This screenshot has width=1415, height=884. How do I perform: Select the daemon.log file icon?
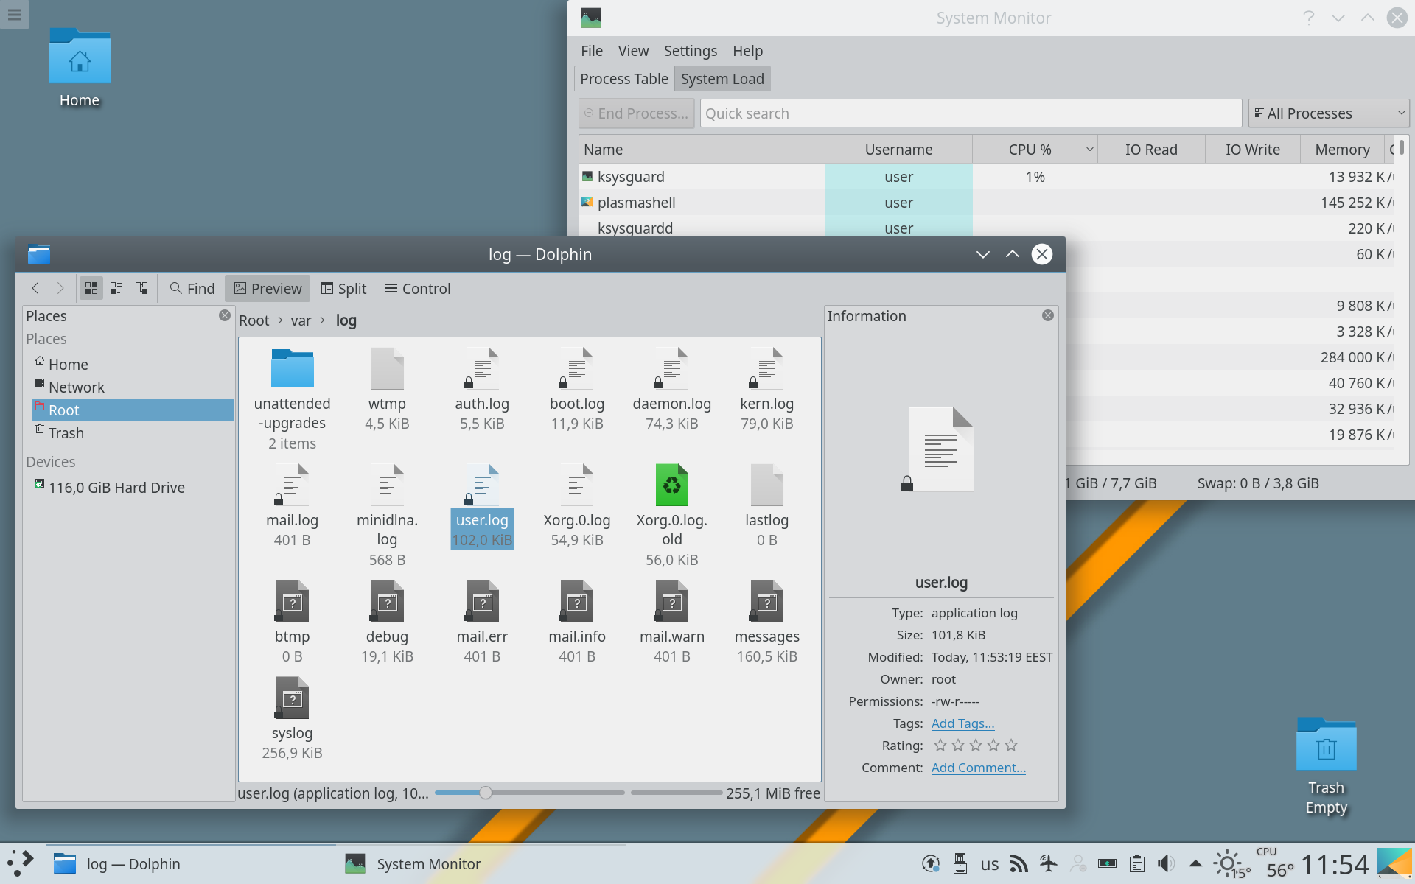(671, 368)
